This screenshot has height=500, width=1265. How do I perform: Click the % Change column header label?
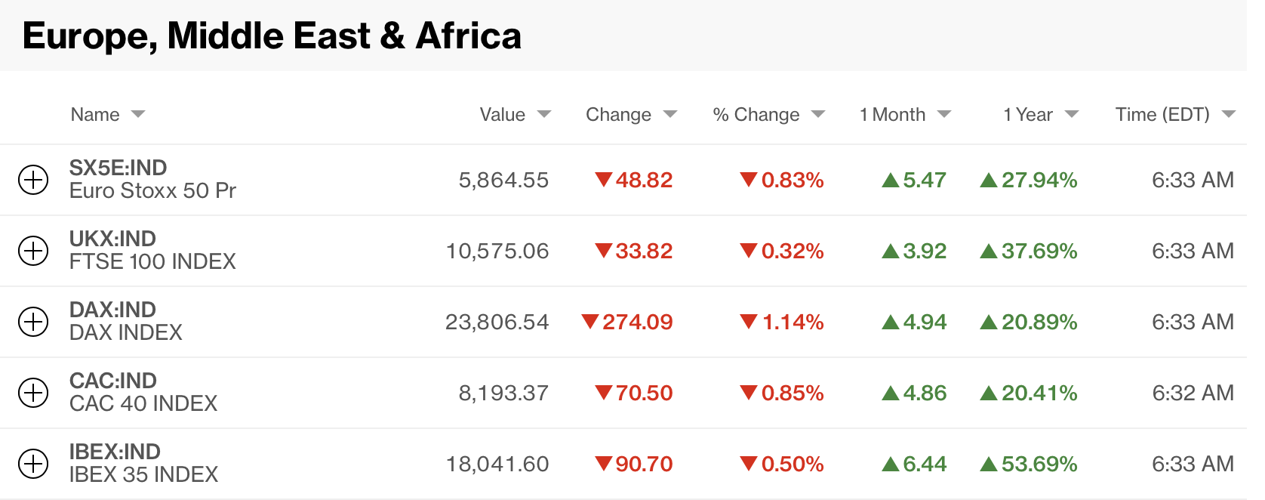756,115
